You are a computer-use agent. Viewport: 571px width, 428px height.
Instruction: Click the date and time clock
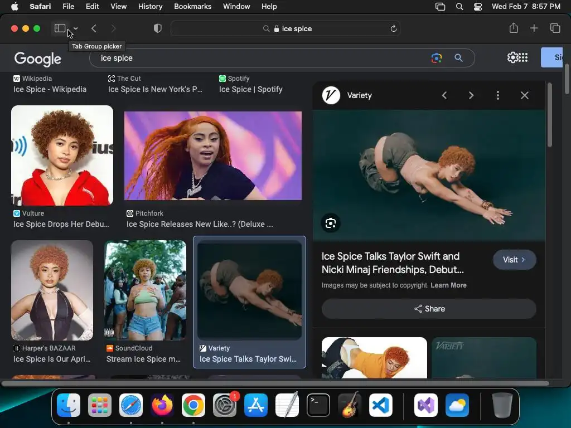(526, 7)
